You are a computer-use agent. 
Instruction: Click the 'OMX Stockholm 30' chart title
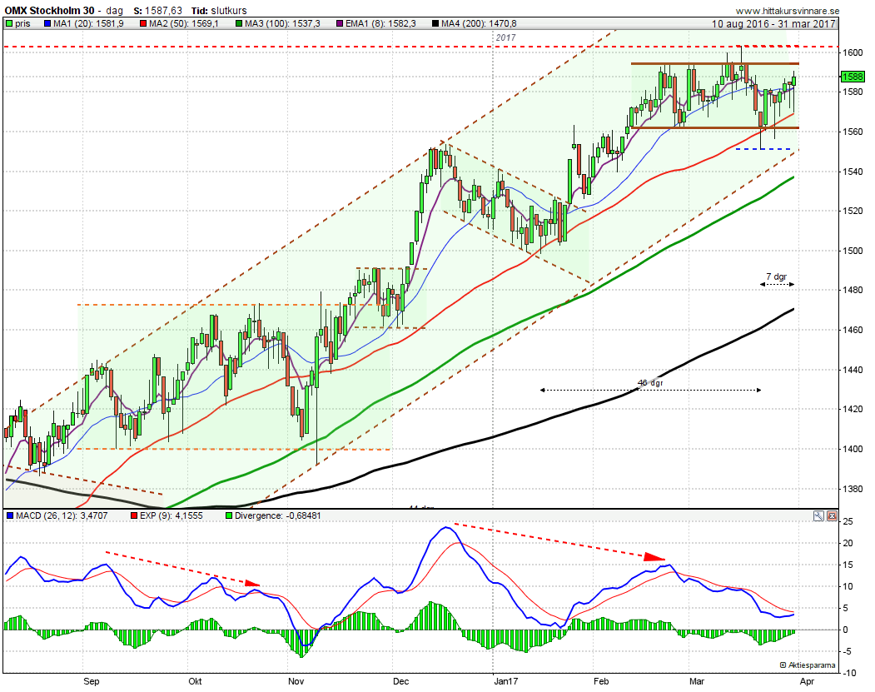49,11
